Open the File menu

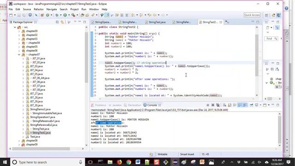pyautogui.click(x=11, y=9)
